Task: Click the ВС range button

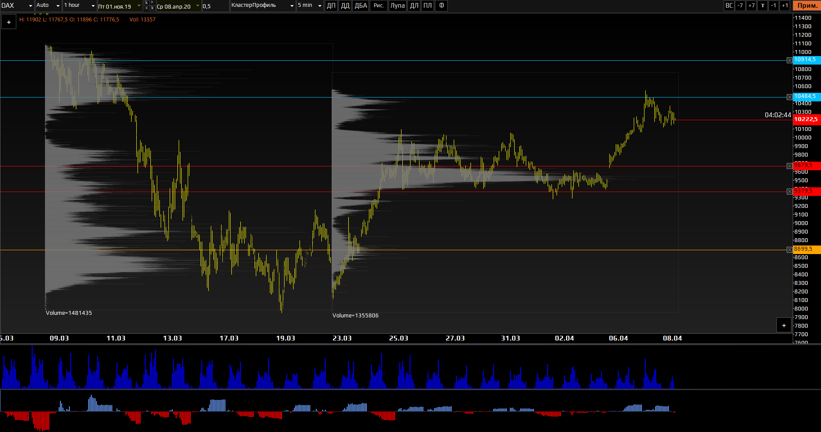Action: 729,6
